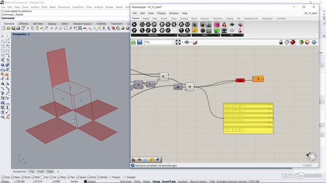
Task: Save Grasshopper document with blue disk icon
Action: [140, 42]
